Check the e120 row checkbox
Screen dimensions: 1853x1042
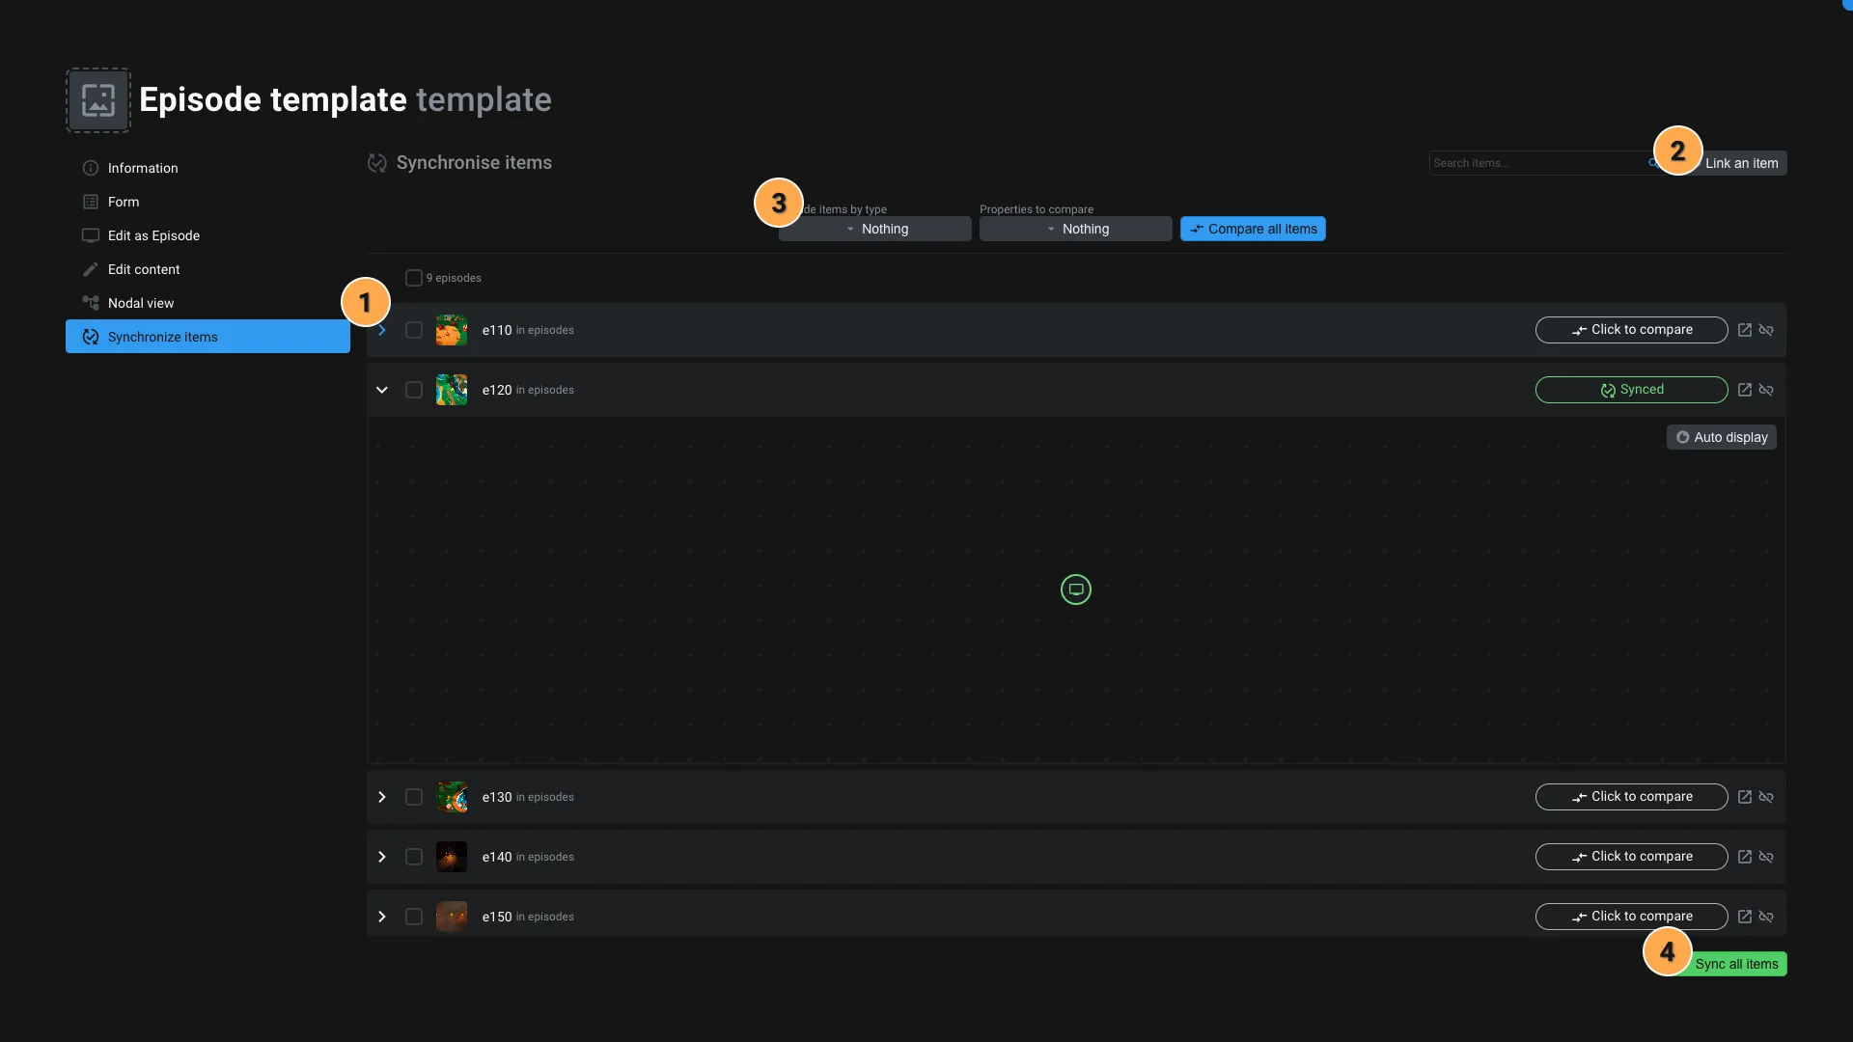click(414, 390)
